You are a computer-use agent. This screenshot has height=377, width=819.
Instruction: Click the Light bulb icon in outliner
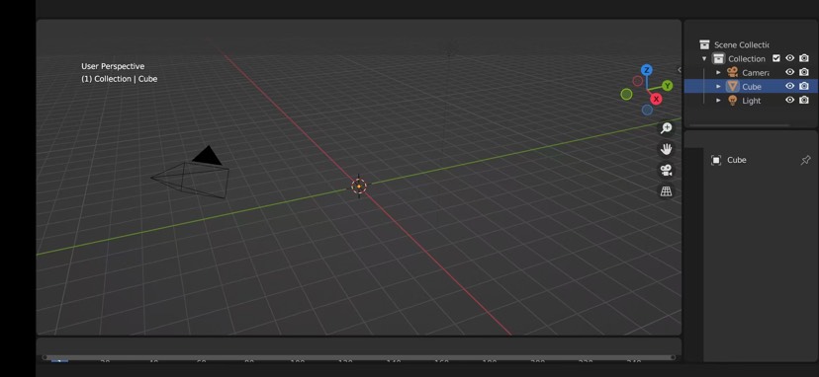tap(732, 100)
